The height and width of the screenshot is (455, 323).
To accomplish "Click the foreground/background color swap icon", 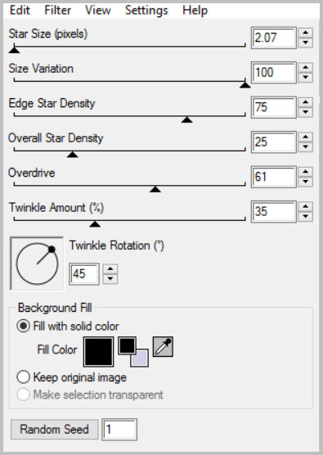I will (x=133, y=352).
